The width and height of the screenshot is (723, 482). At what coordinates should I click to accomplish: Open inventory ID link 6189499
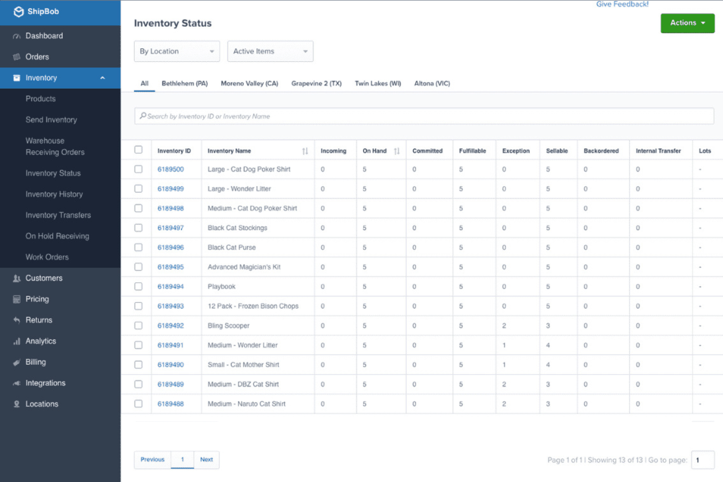coord(170,189)
